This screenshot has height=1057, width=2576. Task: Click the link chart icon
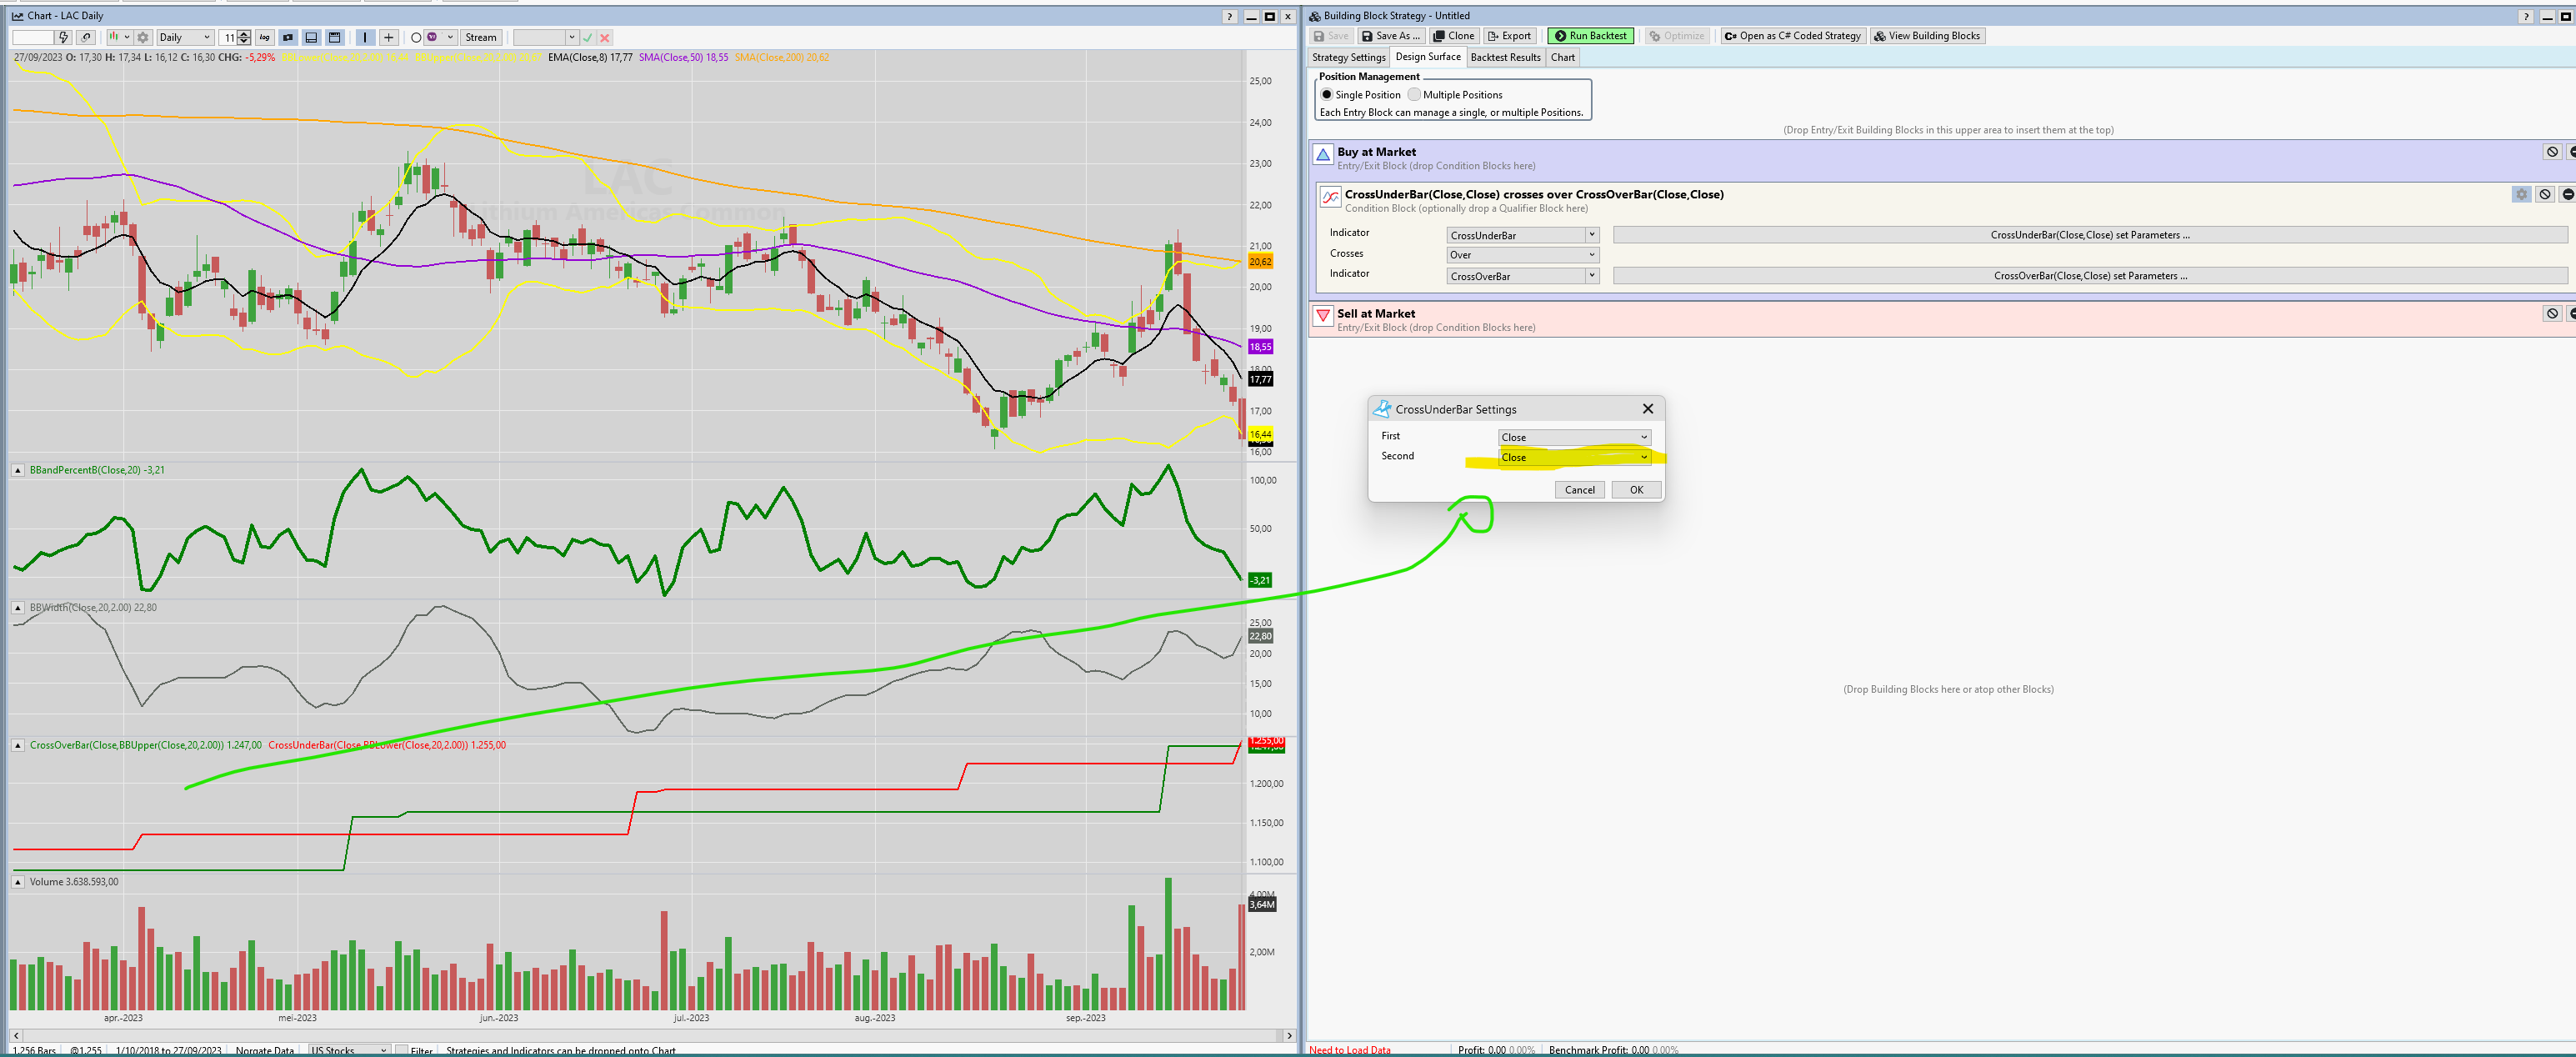[x=86, y=37]
